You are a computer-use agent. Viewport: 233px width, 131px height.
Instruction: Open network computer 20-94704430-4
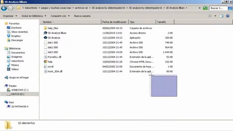coord(20,107)
